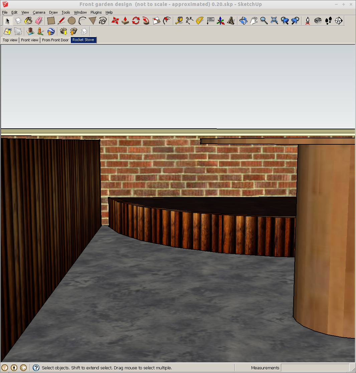Image resolution: width=356 pixels, height=373 pixels.
Task: Activate the Orbit camera tool
Action: point(243,21)
